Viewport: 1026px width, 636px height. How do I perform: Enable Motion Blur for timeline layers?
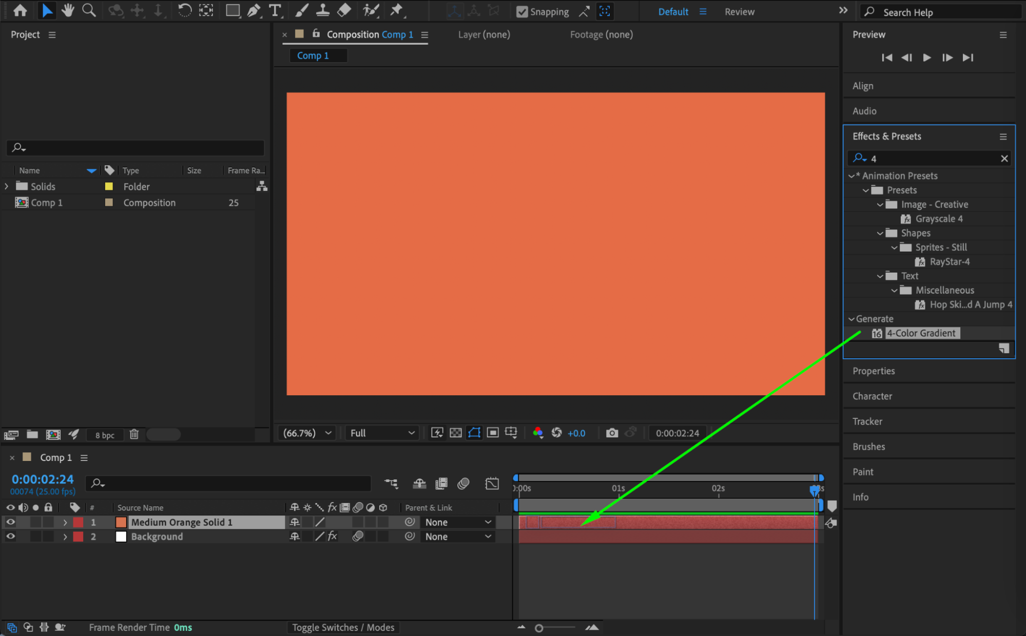click(463, 483)
